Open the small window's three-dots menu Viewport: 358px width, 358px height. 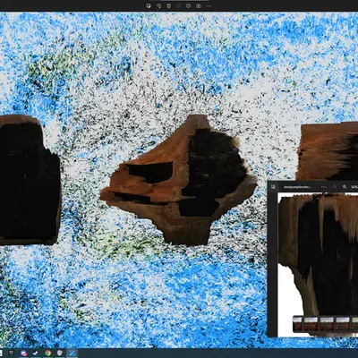click(x=324, y=187)
